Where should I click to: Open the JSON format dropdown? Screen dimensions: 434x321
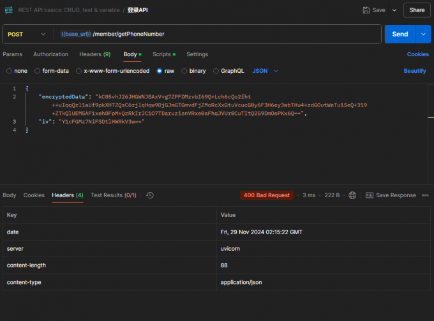(x=265, y=71)
